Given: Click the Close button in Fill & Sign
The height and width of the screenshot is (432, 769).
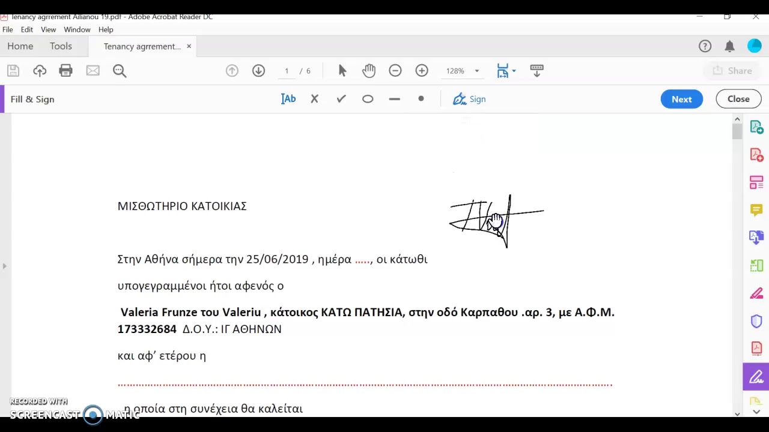Looking at the screenshot, I should (x=738, y=99).
